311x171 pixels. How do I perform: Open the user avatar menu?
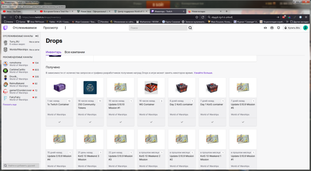[x=306, y=28]
